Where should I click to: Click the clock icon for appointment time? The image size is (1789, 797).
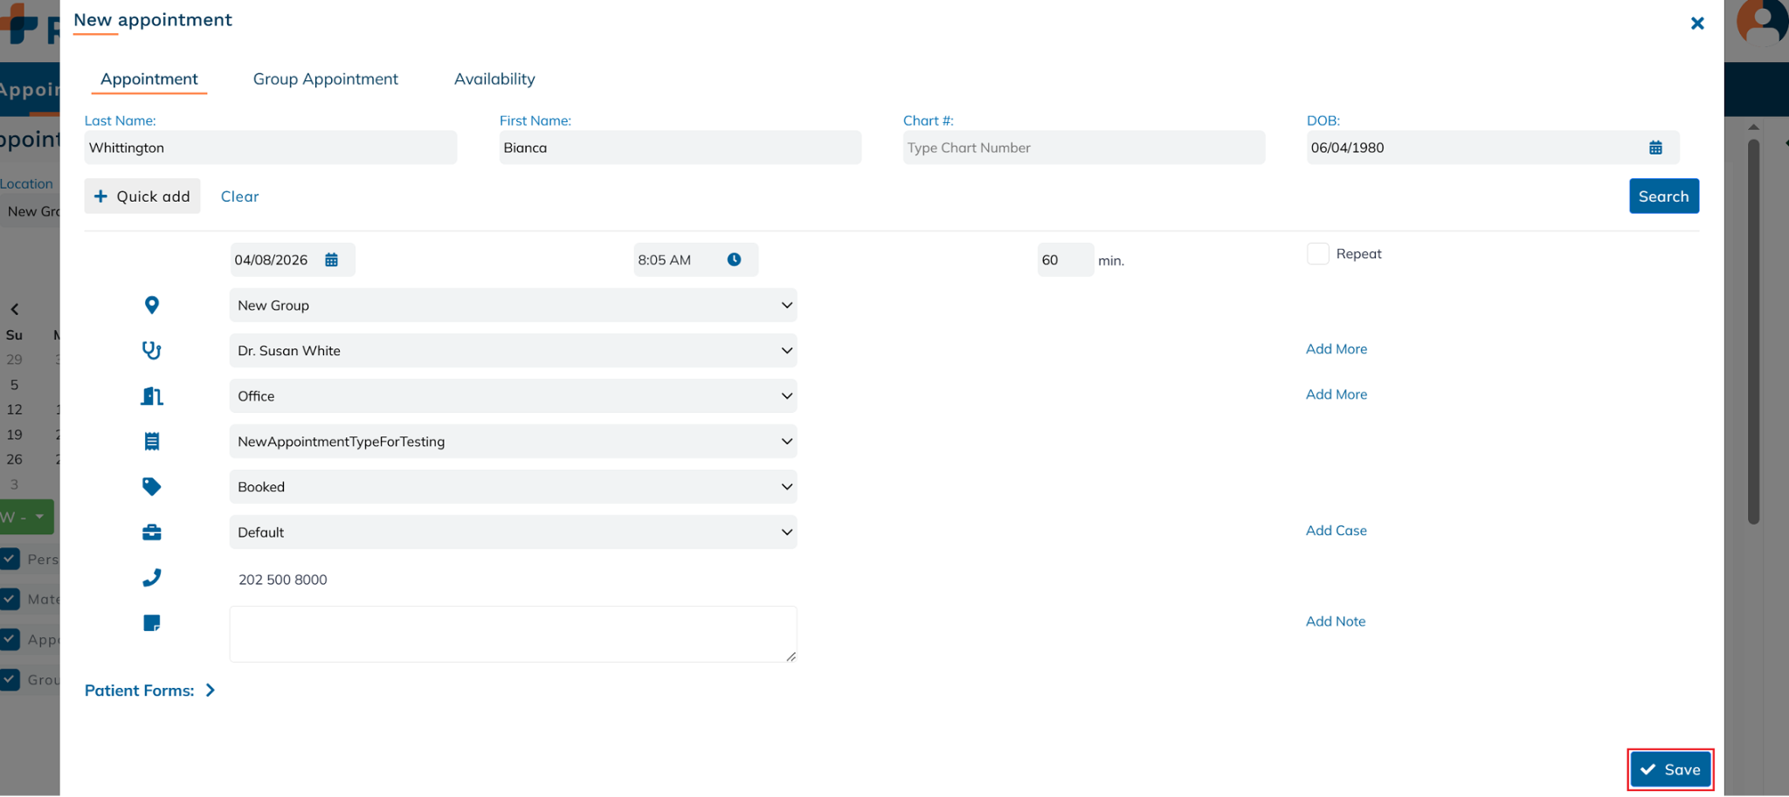(734, 260)
